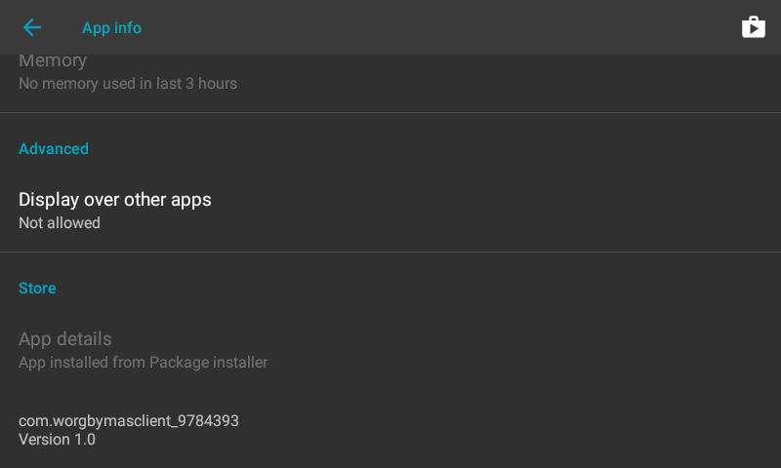Tap the 'Not allowed' permission status
This screenshot has height=468, width=781.
click(x=60, y=223)
